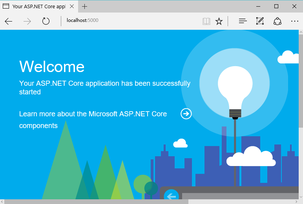Screen dimensions: 303x204
Task: Click the forward navigation arrow
Action: [x=27, y=21]
